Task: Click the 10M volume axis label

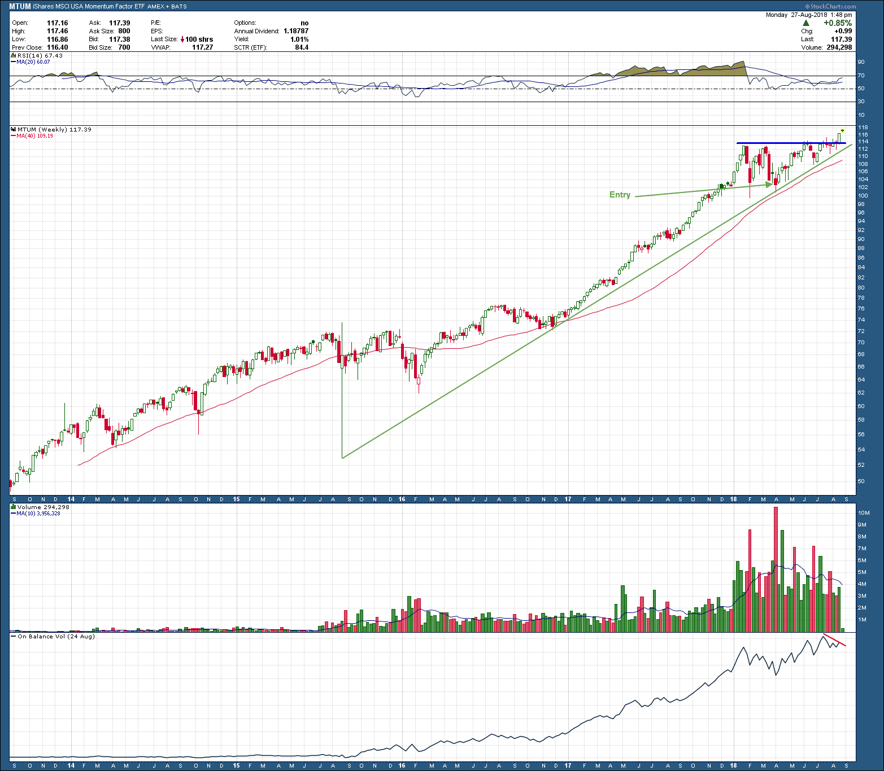Action: (x=864, y=513)
